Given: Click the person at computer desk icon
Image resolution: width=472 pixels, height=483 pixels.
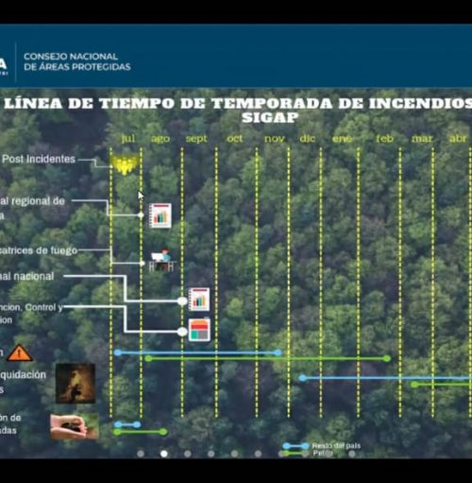Looking at the screenshot, I should click(x=162, y=260).
